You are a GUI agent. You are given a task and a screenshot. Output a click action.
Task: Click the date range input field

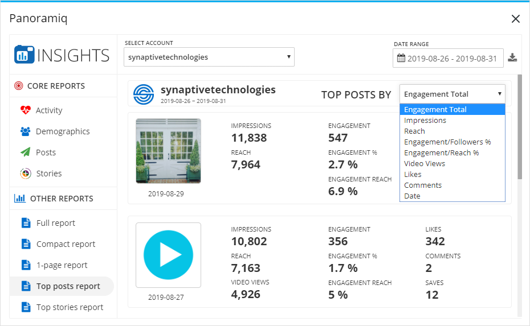point(448,58)
